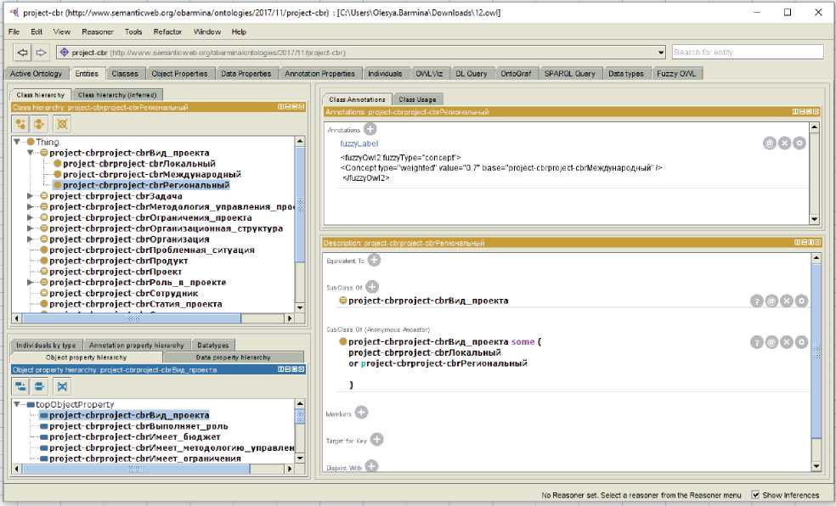Toggle the Show Inferences checkbox
This screenshot has height=506, width=836.
(756, 495)
